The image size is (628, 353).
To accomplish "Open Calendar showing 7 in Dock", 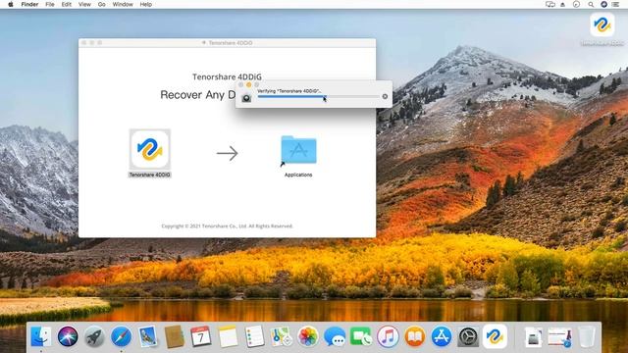I will click(201, 336).
